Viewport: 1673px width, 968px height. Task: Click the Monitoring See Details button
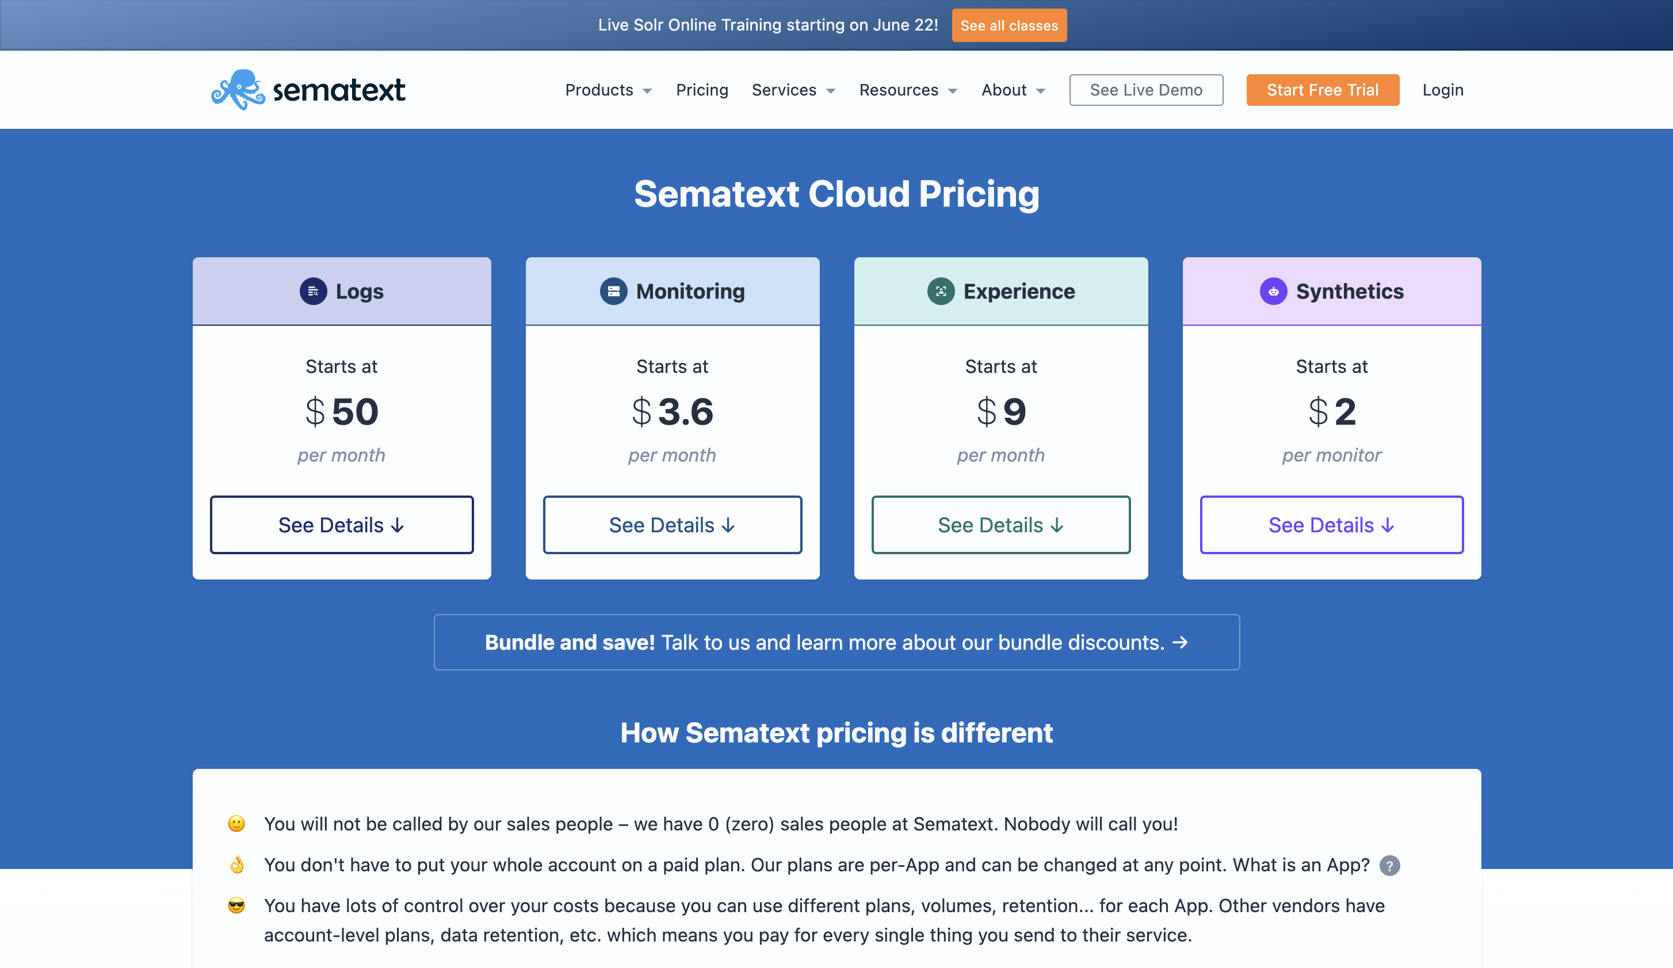[x=671, y=524]
